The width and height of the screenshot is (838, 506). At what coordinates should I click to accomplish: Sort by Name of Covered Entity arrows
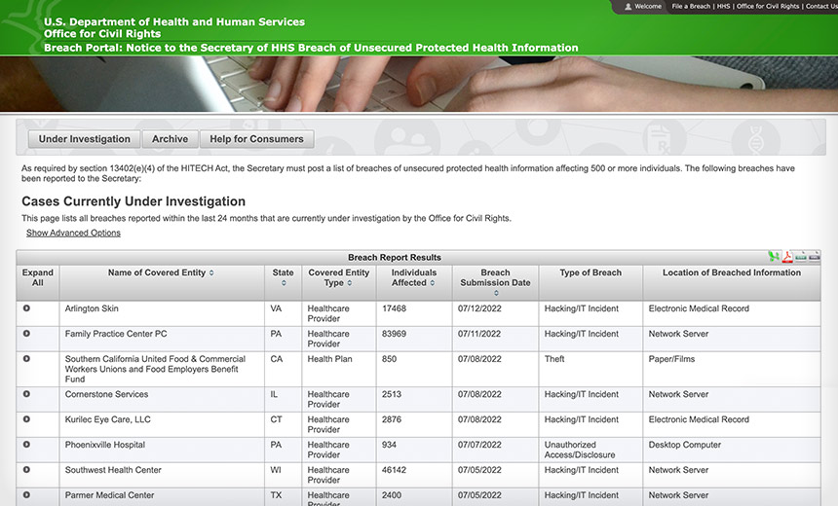click(x=211, y=272)
